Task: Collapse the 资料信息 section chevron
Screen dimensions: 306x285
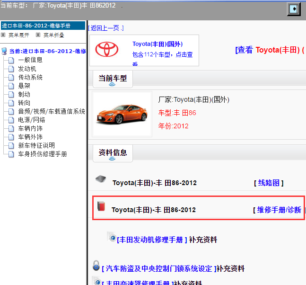Action: pyautogui.click(x=112, y=159)
